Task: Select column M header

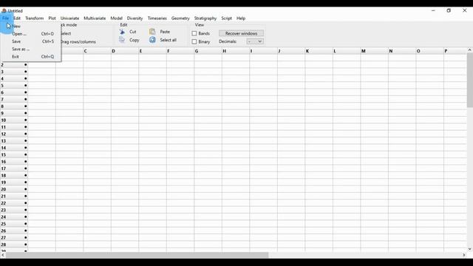Action: click(x=375, y=51)
